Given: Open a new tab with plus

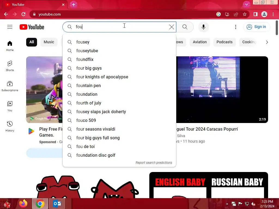Looking at the screenshot, I should point(74,5).
